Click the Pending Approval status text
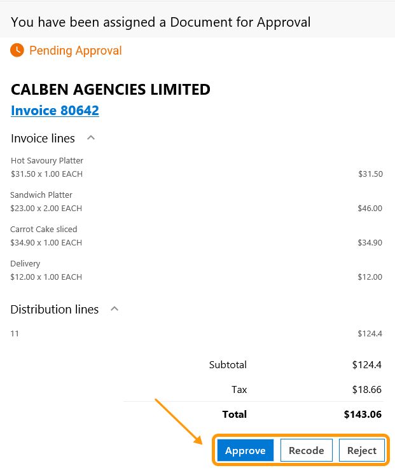The image size is (395, 475). coord(75,51)
